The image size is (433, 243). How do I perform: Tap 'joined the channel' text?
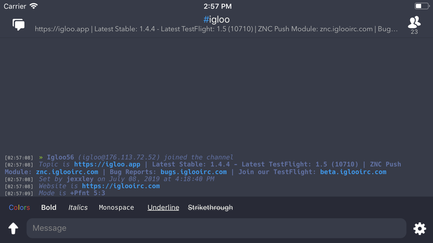click(198, 157)
